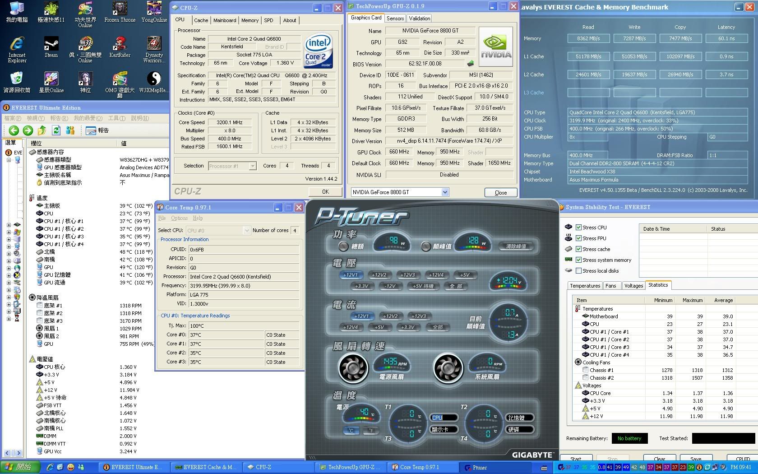Toggle Stress cache checkbox
The image size is (758, 474).
(579, 249)
